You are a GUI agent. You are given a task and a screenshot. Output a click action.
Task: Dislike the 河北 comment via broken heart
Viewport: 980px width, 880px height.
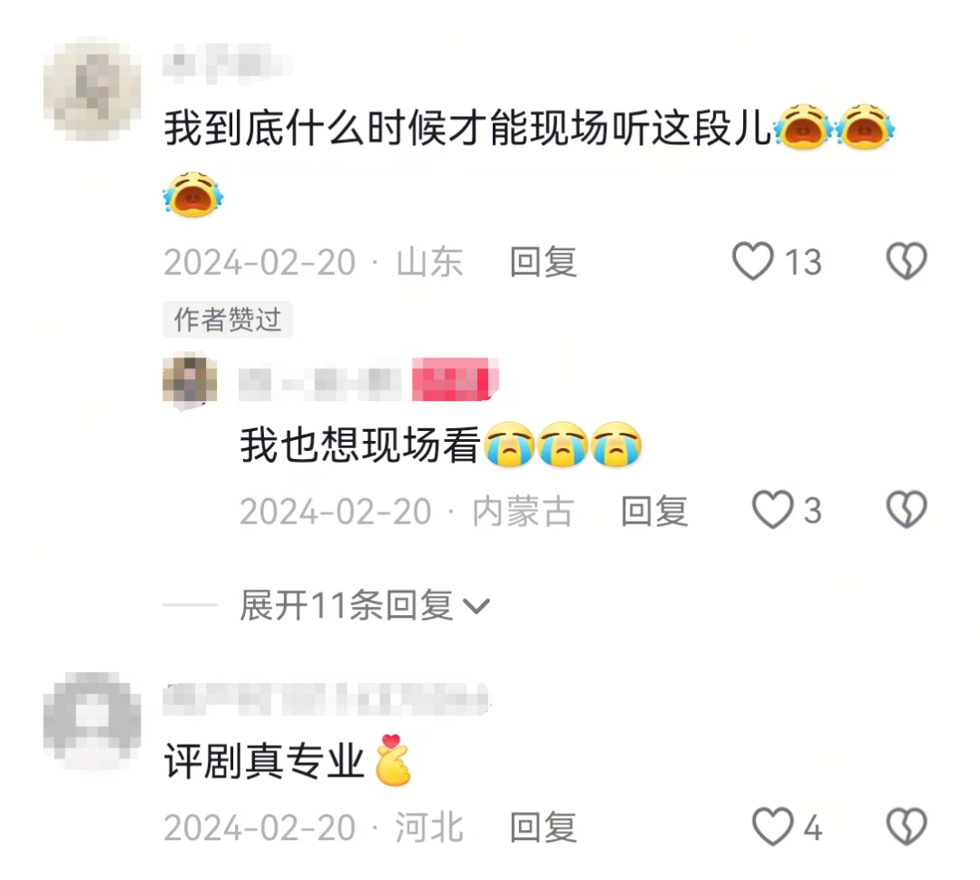(906, 826)
